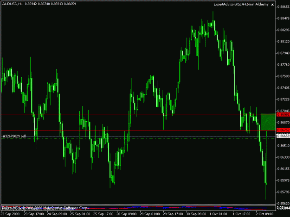Click the 25 Sep 17:00 time label

[x=103, y=214]
